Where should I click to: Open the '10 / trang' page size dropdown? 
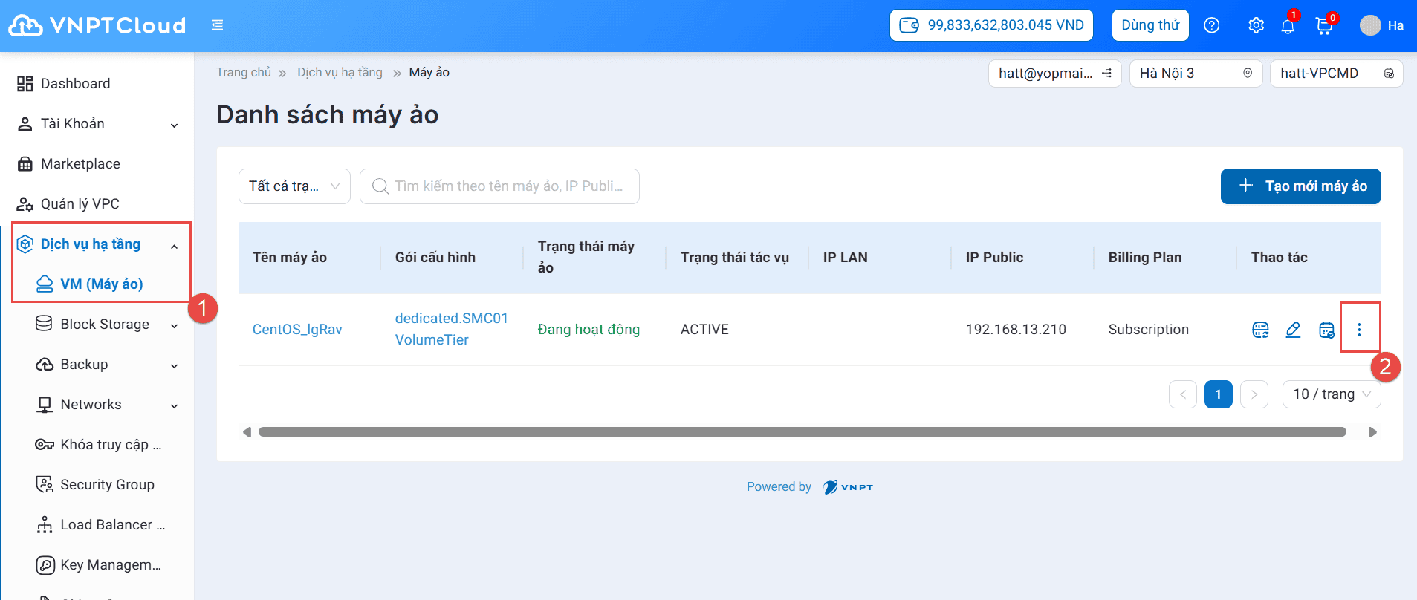click(1331, 394)
